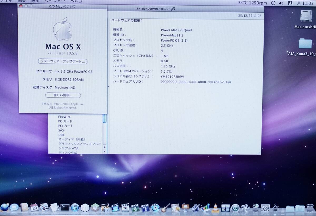Click serial number YM60107BR6W
This screenshot has height=216, width=316.
coord(172,77)
